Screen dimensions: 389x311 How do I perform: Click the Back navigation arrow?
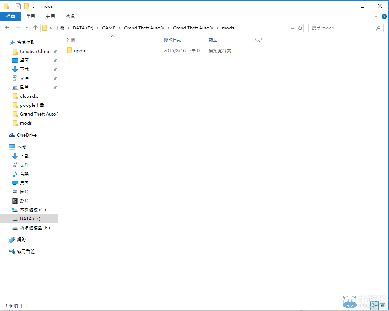click(x=7, y=28)
